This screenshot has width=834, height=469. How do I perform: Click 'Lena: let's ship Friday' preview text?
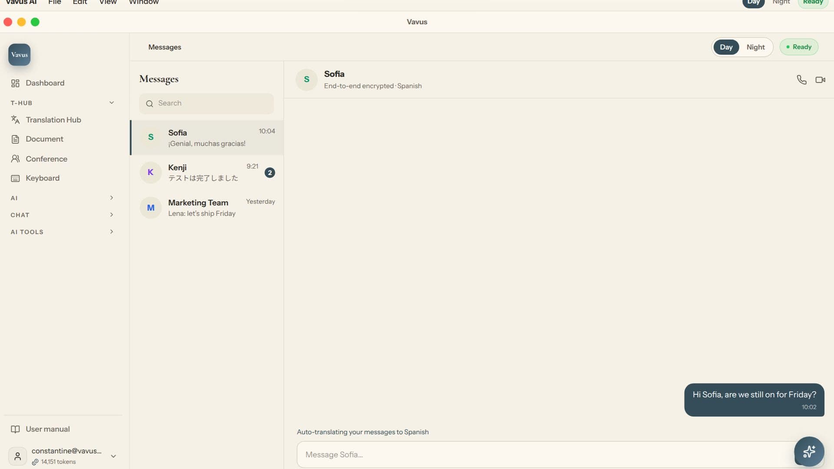(x=202, y=214)
